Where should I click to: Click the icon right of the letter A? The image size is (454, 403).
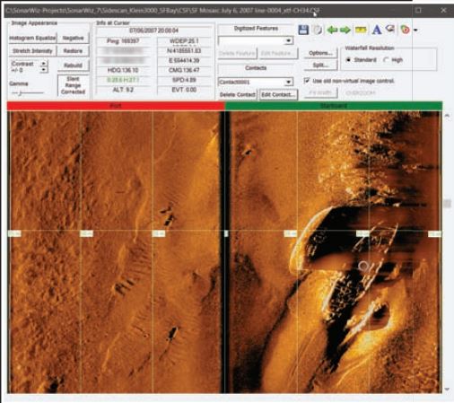[x=389, y=29]
